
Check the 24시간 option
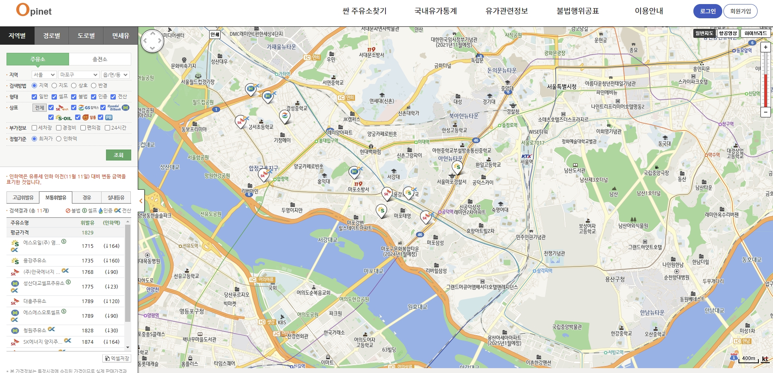pos(107,128)
